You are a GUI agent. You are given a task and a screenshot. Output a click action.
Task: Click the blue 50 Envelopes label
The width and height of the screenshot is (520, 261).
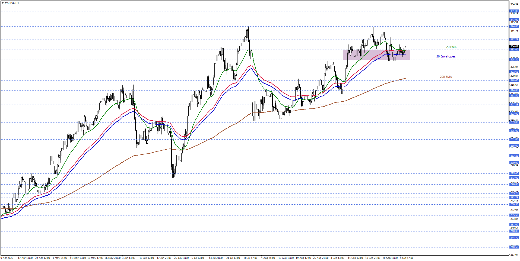pos(446,56)
